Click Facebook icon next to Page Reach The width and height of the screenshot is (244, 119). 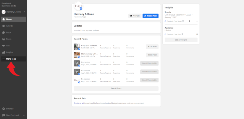166,21
